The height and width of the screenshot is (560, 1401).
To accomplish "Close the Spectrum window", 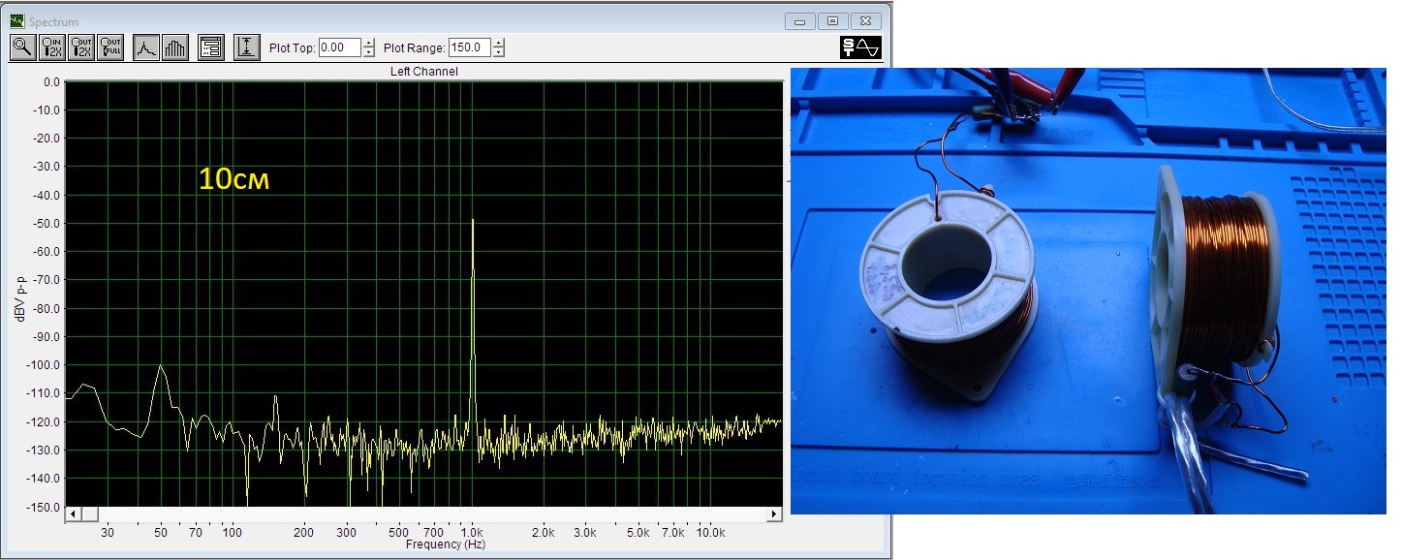I will point(867,20).
